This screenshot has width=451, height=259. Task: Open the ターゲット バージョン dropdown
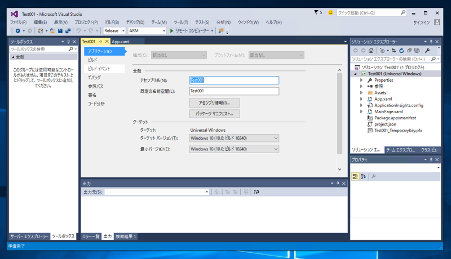pos(234,138)
